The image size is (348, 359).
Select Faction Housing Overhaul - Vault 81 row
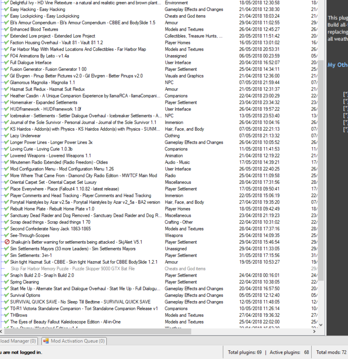point(159,43)
